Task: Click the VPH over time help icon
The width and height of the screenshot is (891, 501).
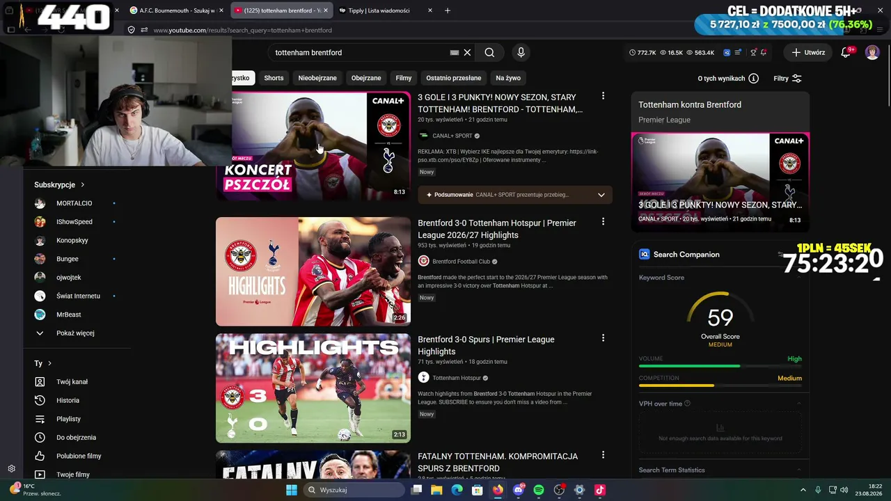Action: 688,404
